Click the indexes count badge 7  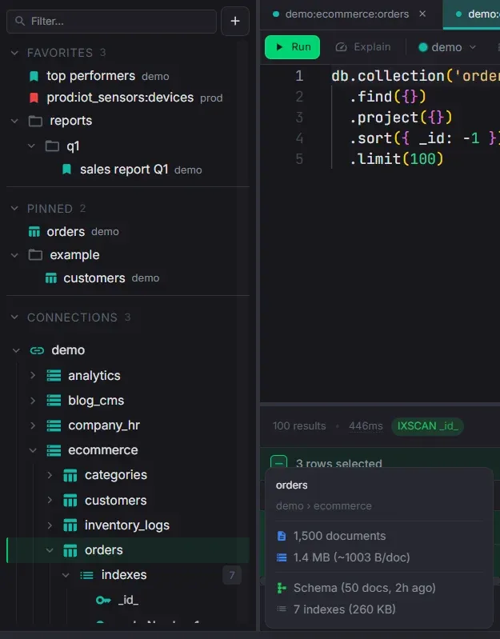[x=232, y=575]
